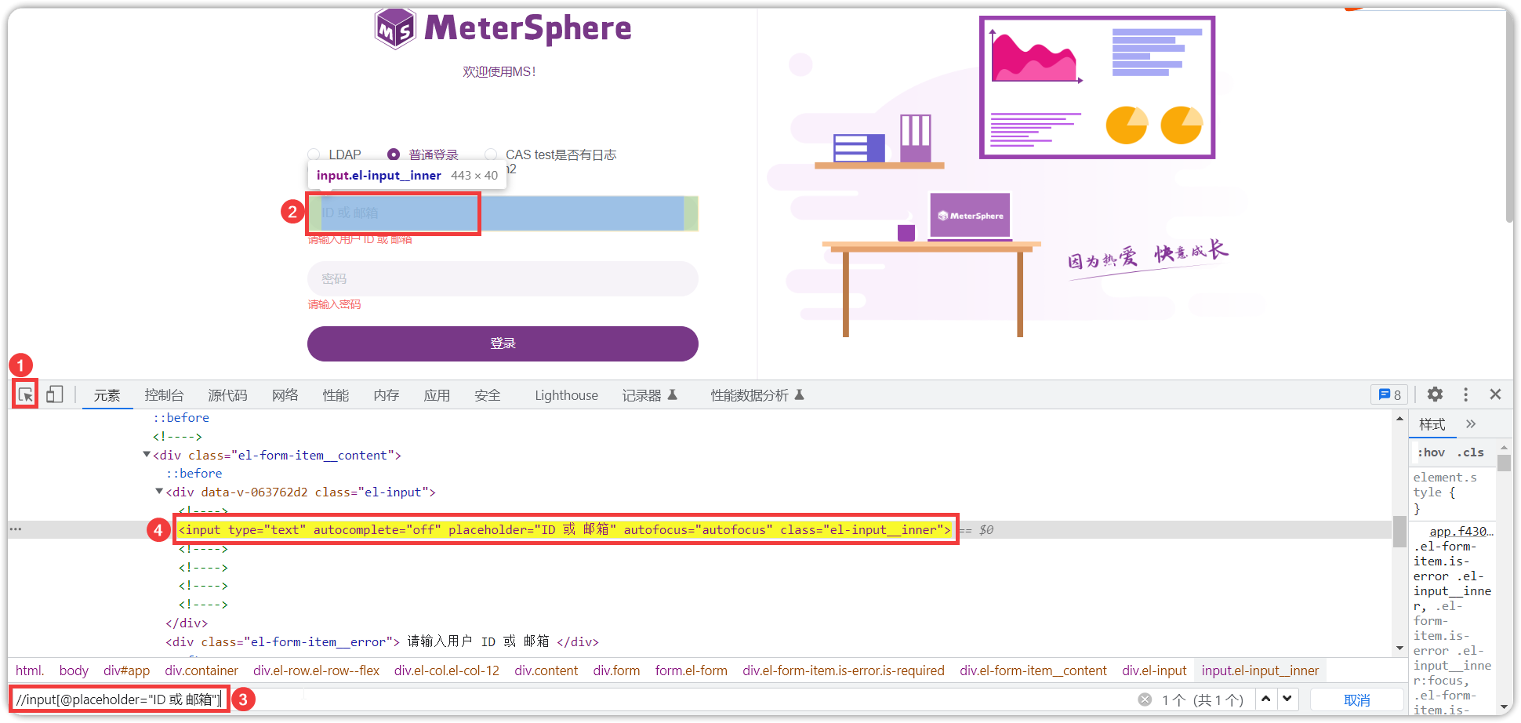
Task: Focus the 密码 password field
Action: [503, 278]
